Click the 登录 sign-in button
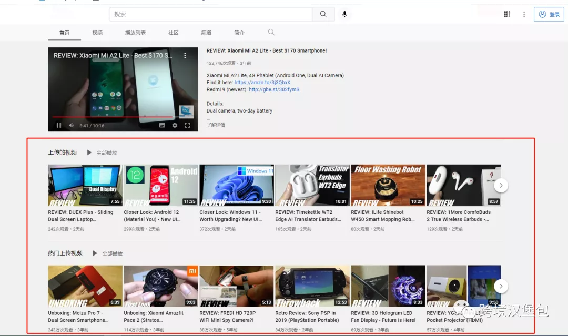 pos(549,14)
